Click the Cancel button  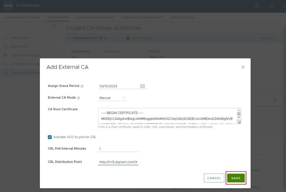pyautogui.click(x=214, y=178)
